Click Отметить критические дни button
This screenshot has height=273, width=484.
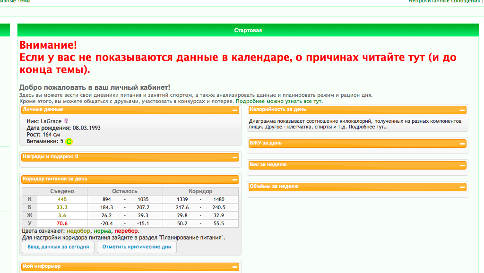[137, 247]
